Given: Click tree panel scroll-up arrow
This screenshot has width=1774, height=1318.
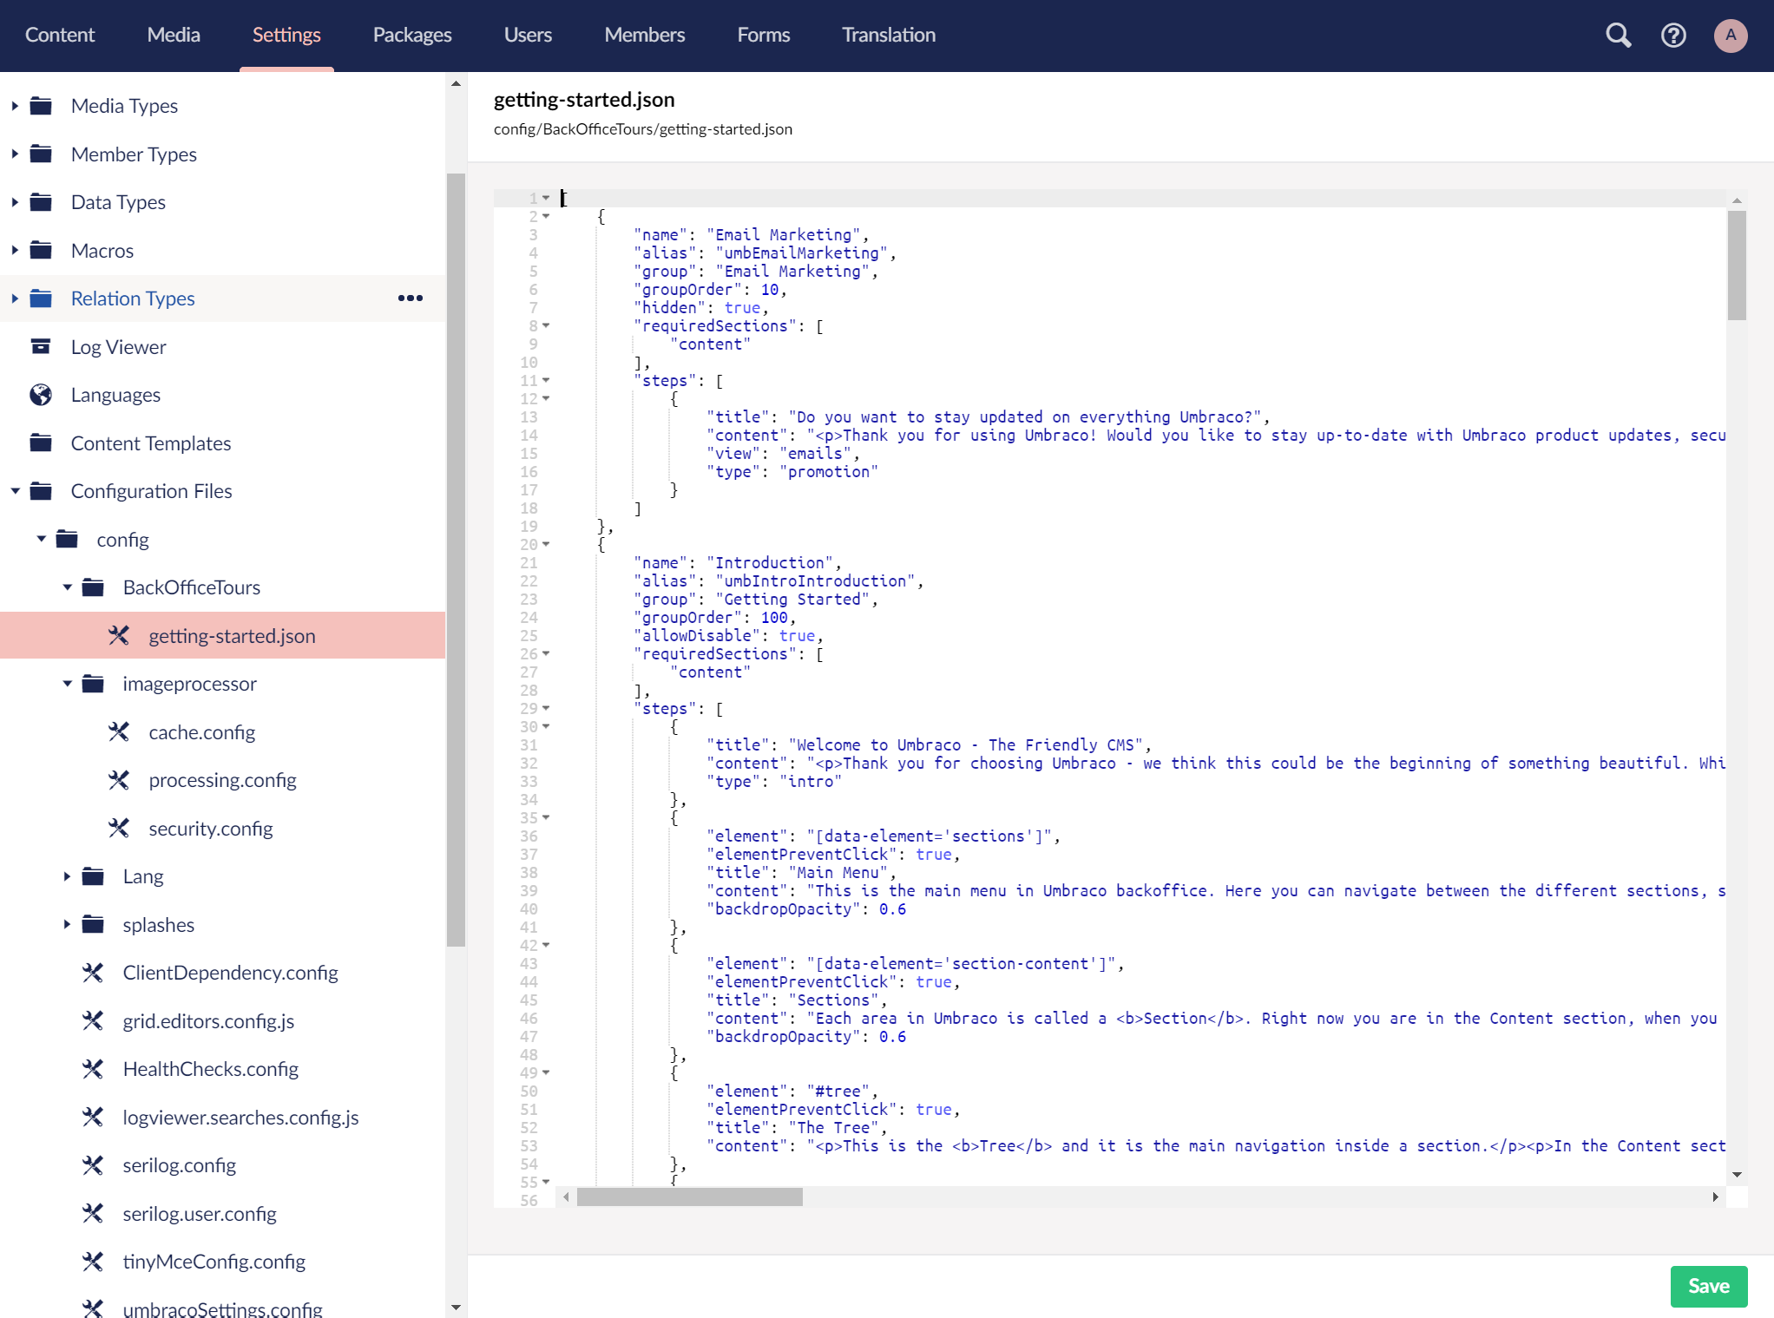Looking at the screenshot, I should coord(456,84).
